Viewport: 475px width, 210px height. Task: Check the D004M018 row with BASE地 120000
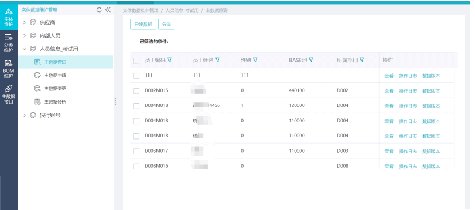[136, 106]
